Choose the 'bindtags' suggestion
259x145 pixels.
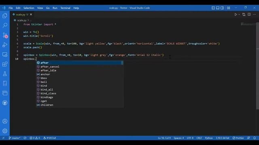coord(80,97)
